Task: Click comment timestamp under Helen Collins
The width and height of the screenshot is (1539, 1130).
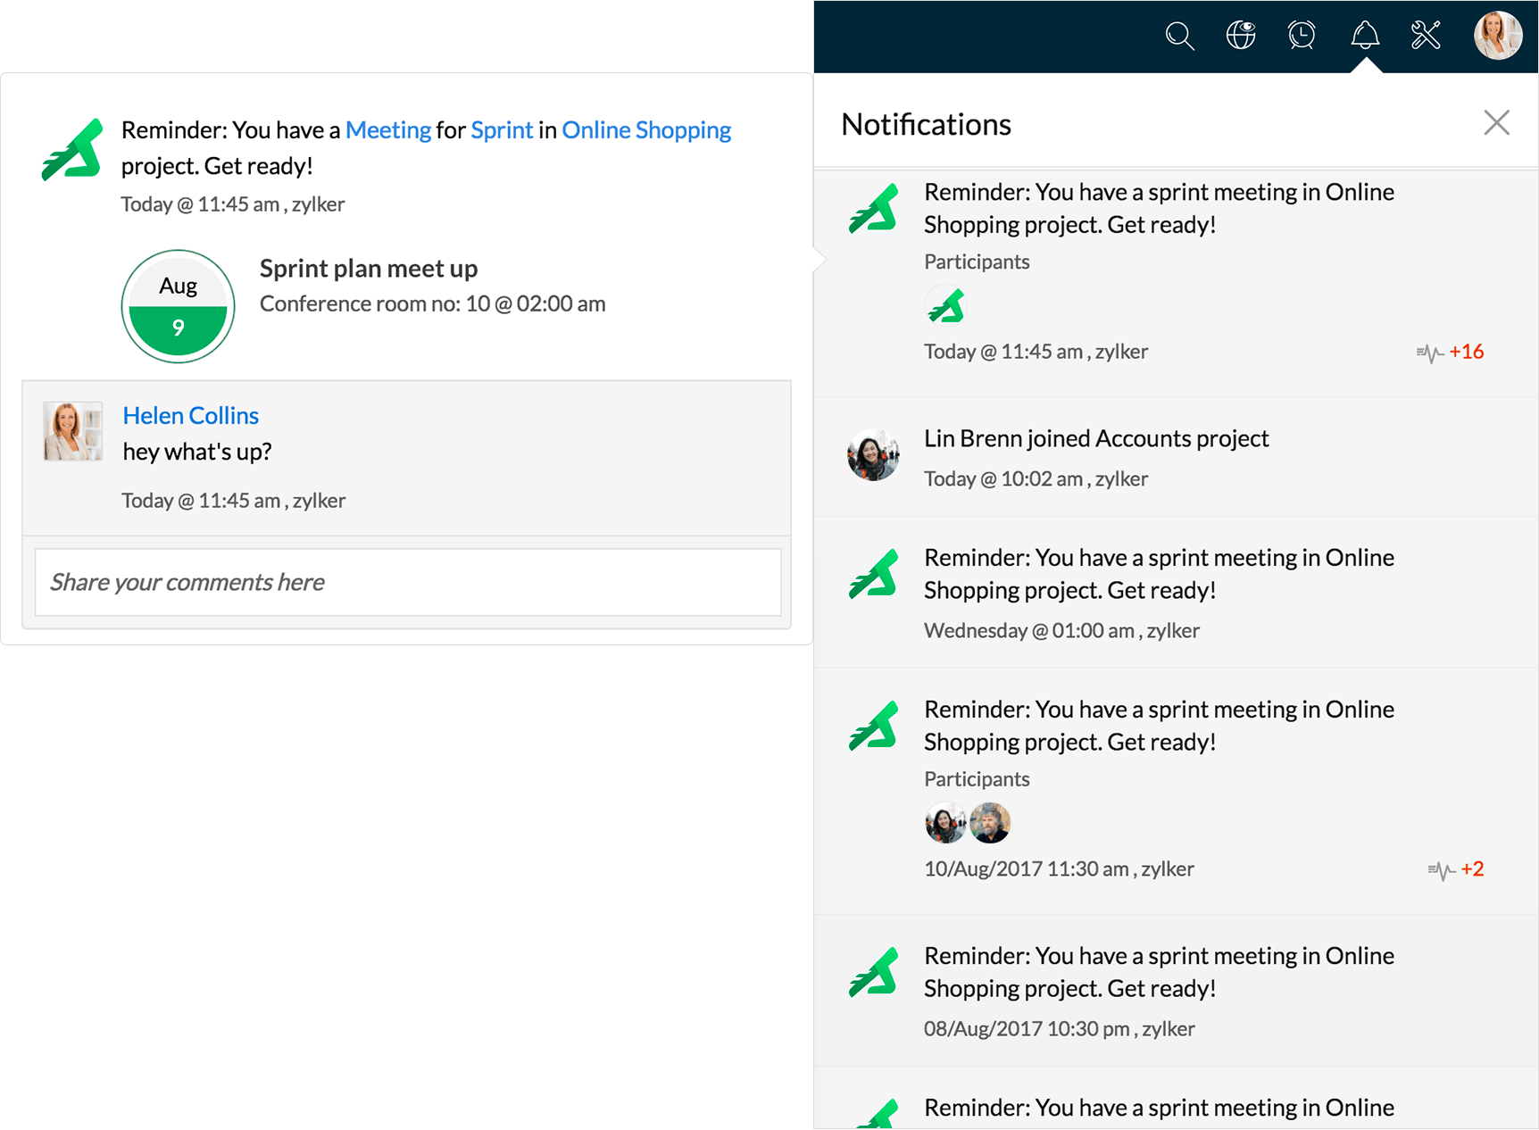Action: (x=234, y=501)
